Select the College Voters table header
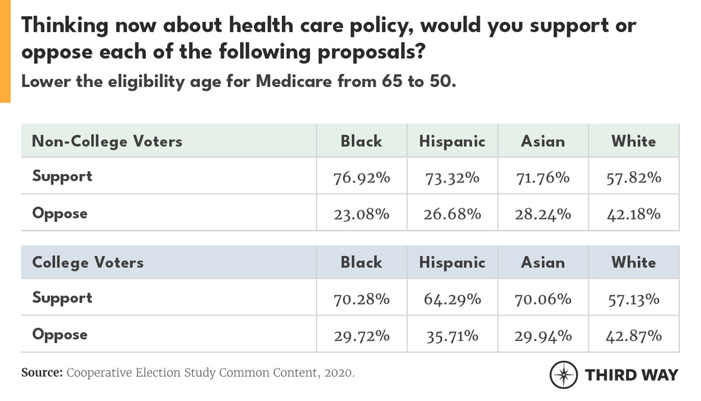The image size is (701, 401). pos(88,262)
